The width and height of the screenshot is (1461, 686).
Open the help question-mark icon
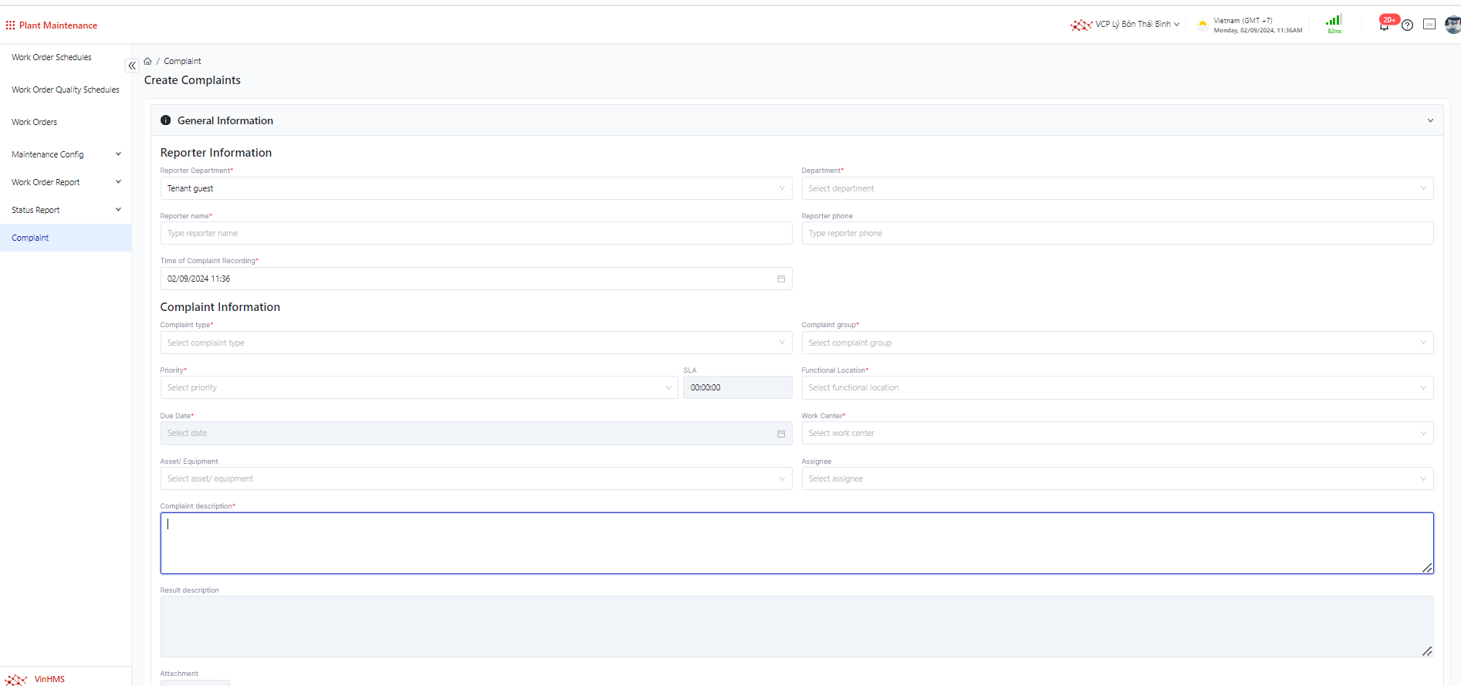[x=1407, y=25]
